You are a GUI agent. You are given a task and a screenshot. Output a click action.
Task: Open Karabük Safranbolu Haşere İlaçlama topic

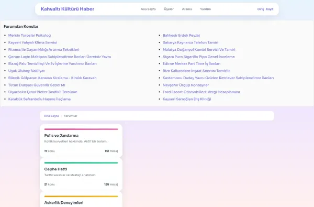39,99
